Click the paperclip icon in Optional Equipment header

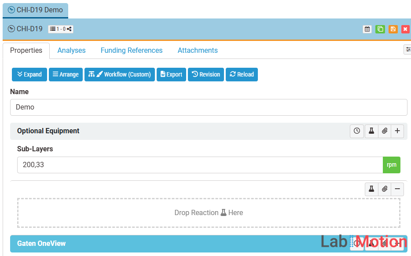385,131
